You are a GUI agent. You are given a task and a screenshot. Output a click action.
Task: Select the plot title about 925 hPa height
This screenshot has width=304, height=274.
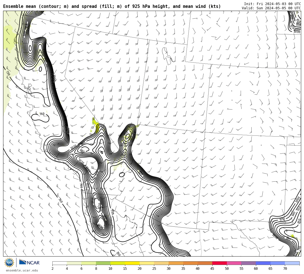click(x=112, y=6)
